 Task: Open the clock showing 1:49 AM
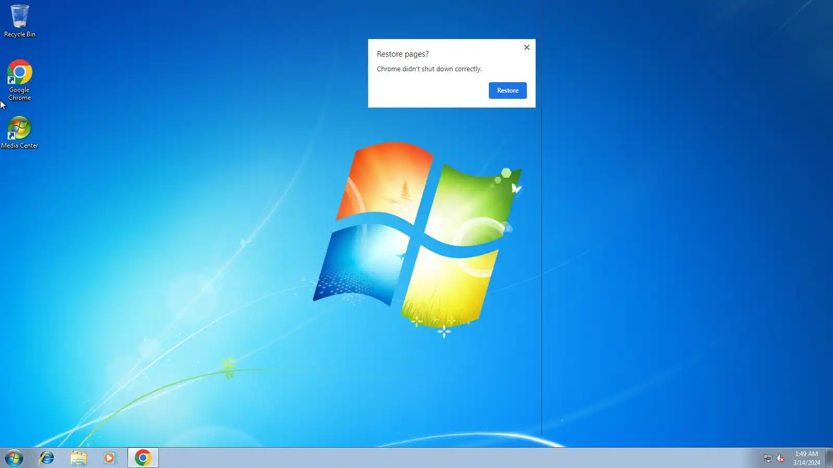(x=806, y=458)
